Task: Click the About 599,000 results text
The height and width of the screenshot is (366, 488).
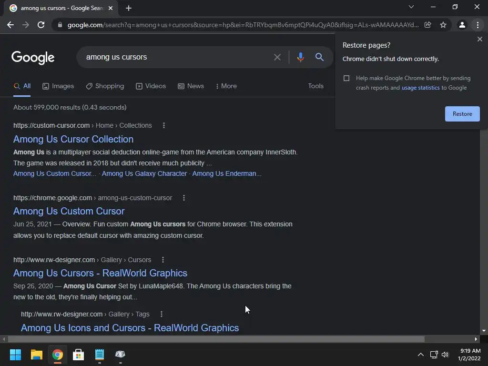Action: tap(70, 107)
